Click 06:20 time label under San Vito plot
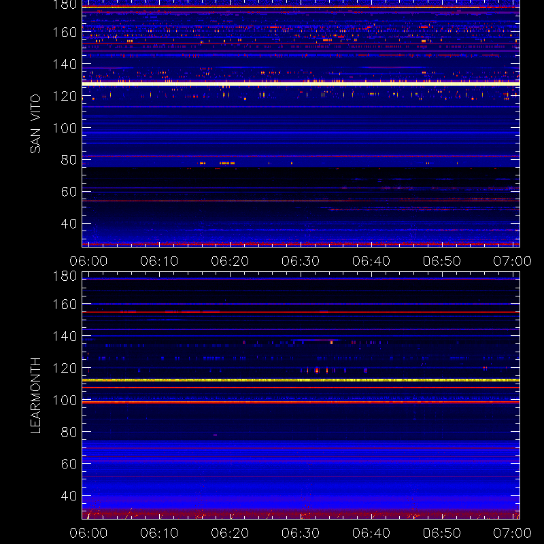 (230, 261)
